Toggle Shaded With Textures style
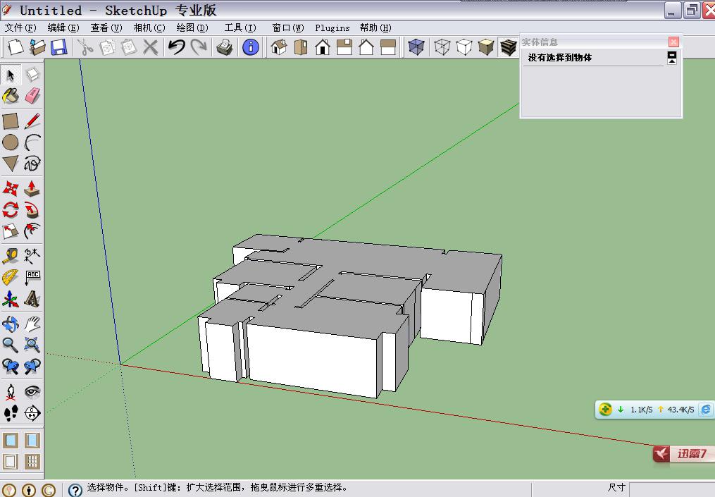 [507, 47]
